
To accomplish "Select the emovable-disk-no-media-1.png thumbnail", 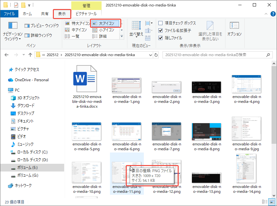I will click(x=126, y=84).
